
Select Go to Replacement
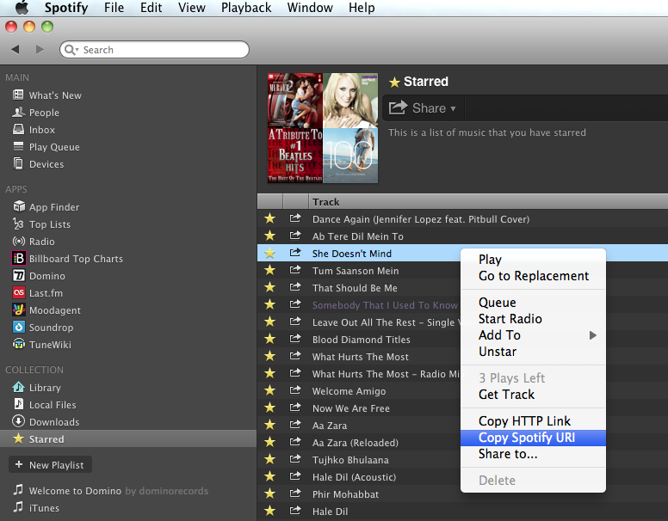(533, 276)
